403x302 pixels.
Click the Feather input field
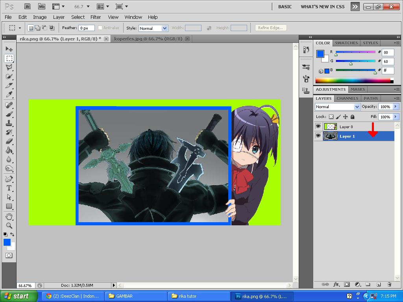(x=86, y=28)
